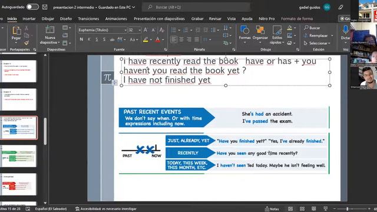377x212 pixels.
Task: Toggle the Autoguardado switch
Action: click(32, 7)
